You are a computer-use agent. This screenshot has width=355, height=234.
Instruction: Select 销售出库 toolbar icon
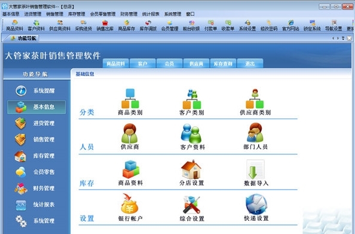click(105, 25)
